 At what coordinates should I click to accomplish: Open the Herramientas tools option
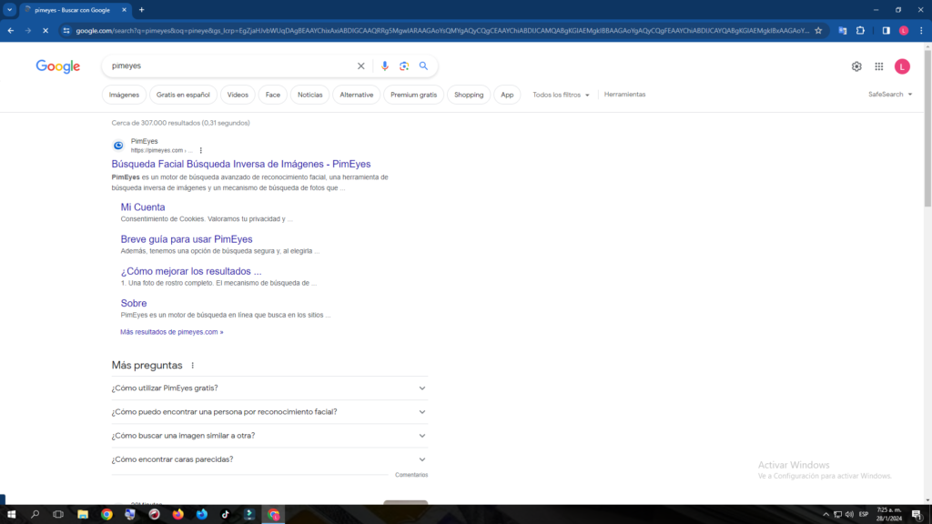pyautogui.click(x=624, y=95)
